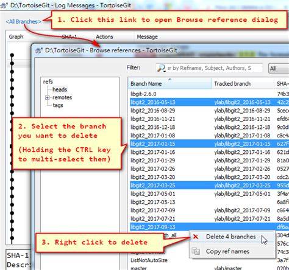Select the heads tree item

(x=60, y=89)
